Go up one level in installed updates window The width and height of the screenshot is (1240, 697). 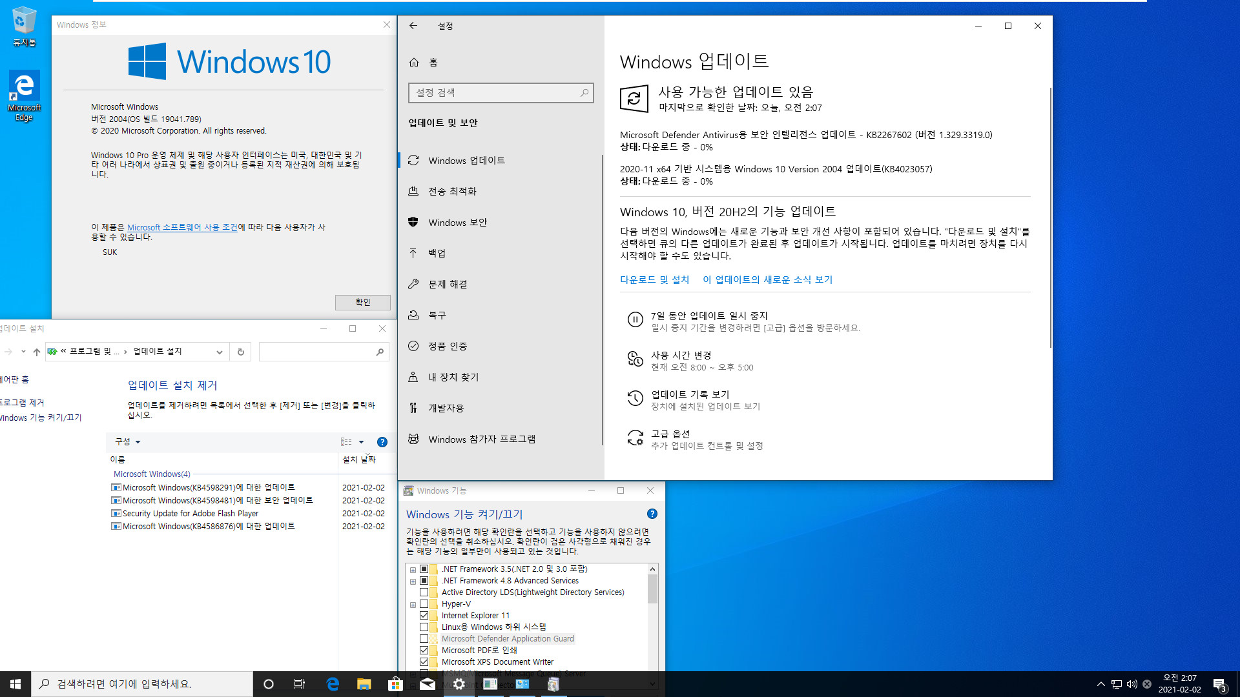coord(37,352)
